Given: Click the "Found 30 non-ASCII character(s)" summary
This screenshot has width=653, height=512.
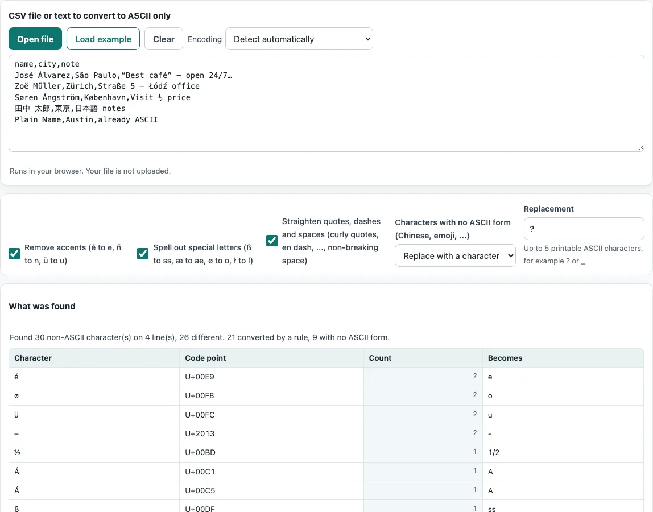Looking at the screenshot, I should (200, 337).
